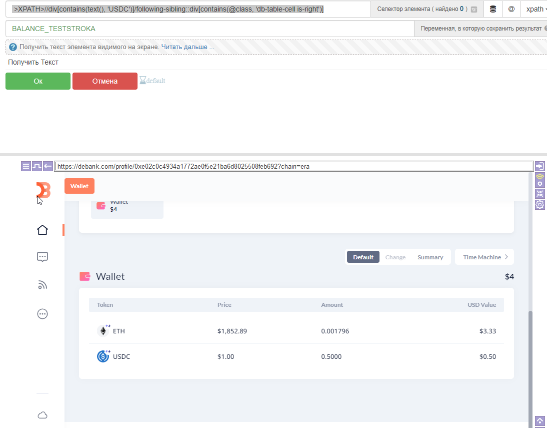This screenshot has width=547, height=428.
Task: Click the green Ок button
Action: click(x=38, y=81)
